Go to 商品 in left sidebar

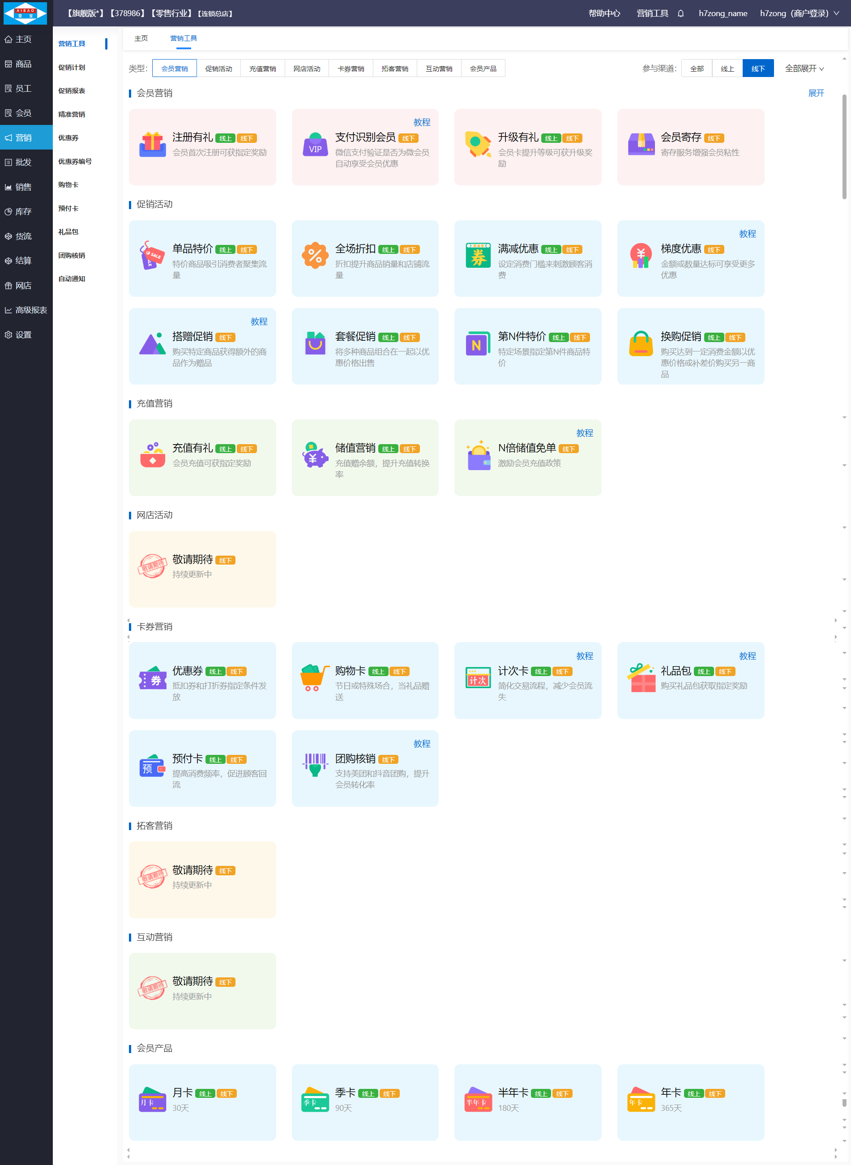[26, 64]
